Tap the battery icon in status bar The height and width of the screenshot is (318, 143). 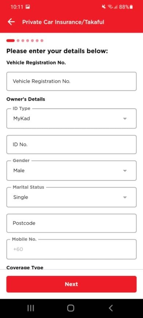coord(131,7)
